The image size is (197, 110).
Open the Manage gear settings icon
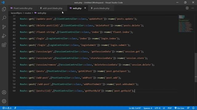pos(4,101)
